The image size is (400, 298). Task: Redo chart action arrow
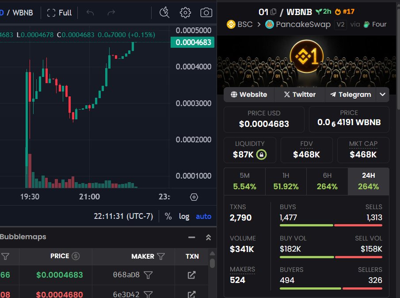point(111,12)
